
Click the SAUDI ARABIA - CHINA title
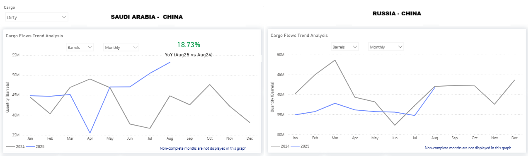147,17
